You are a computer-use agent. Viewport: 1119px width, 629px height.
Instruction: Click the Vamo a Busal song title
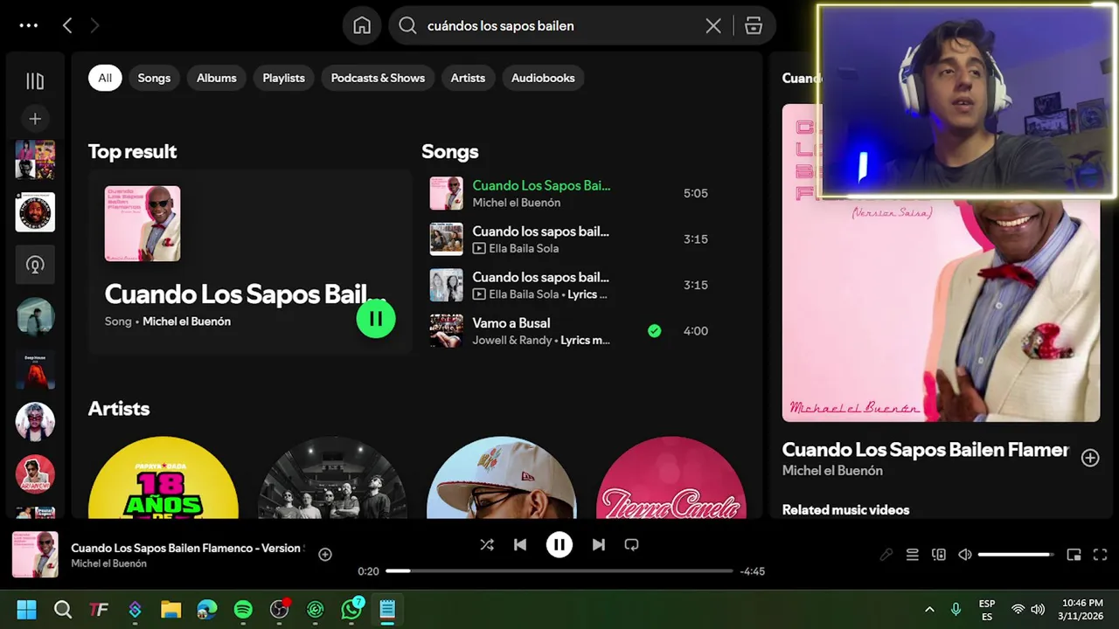tap(511, 323)
